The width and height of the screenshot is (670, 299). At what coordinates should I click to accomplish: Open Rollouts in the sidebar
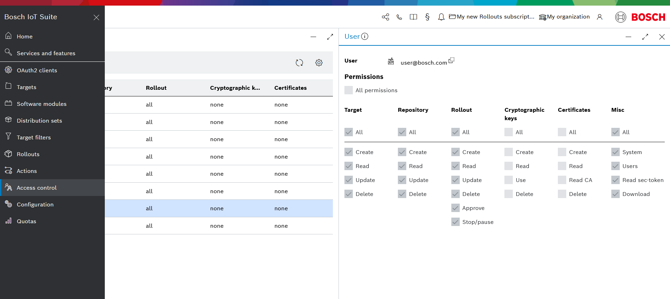[x=28, y=154]
